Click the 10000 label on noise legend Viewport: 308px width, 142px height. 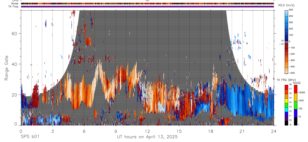[301, 92]
